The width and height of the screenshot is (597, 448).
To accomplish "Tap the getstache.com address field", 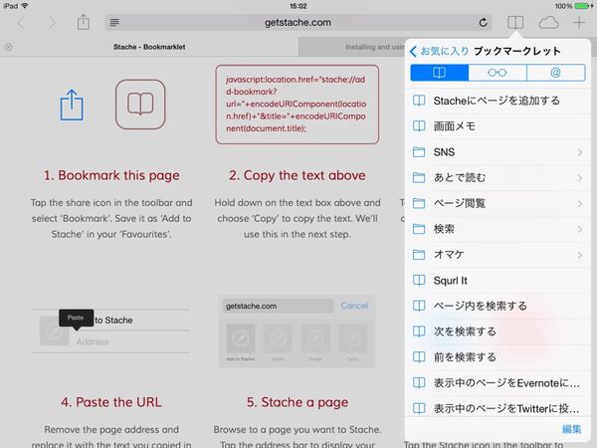I will pyautogui.click(x=298, y=23).
